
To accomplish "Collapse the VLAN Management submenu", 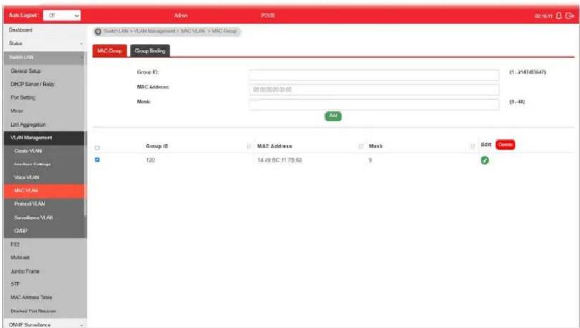I will 45,138.
